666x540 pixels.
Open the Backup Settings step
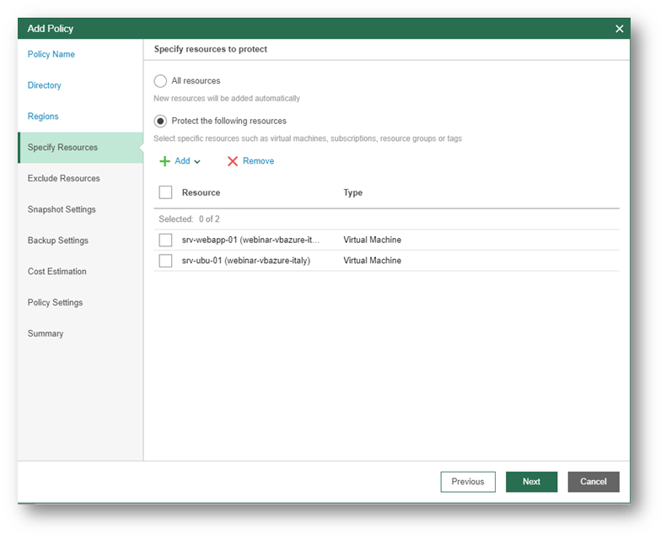coord(58,240)
